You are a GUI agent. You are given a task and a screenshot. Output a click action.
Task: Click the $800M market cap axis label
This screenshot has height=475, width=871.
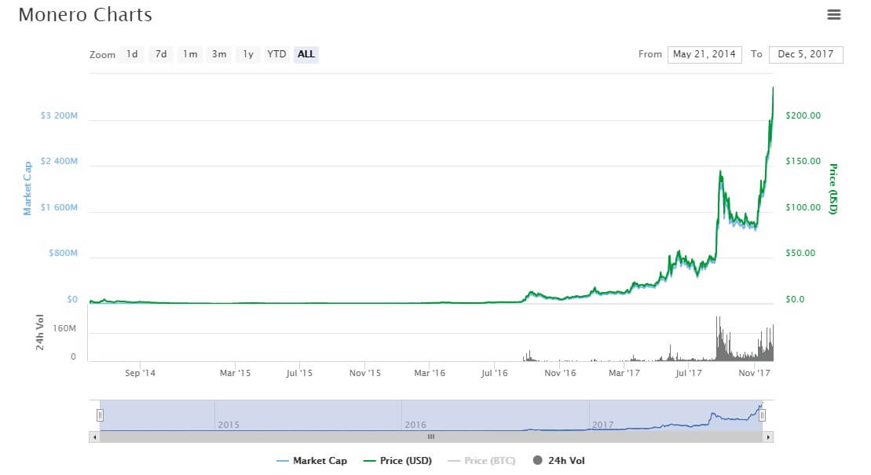(x=64, y=253)
